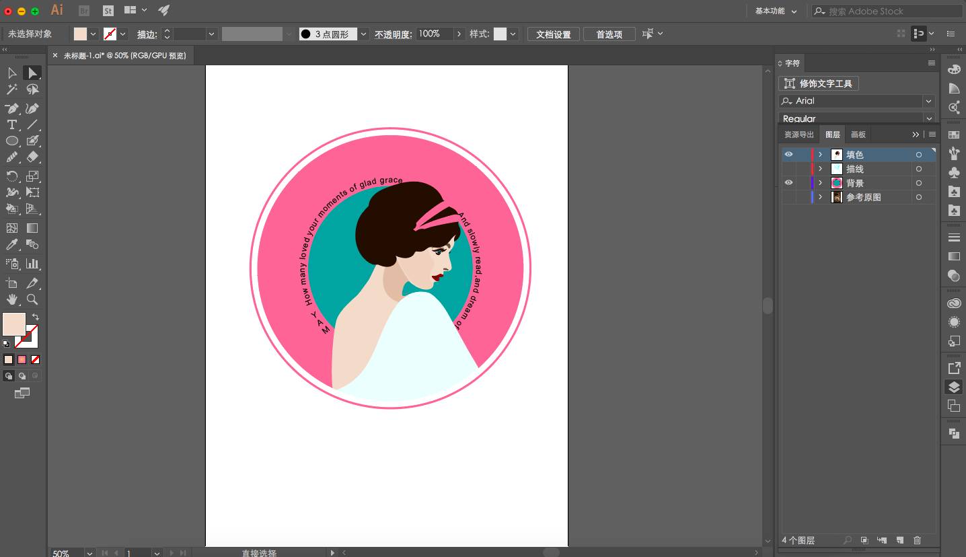Select the Rotate tool
966x557 pixels.
[x=11, y=176]
